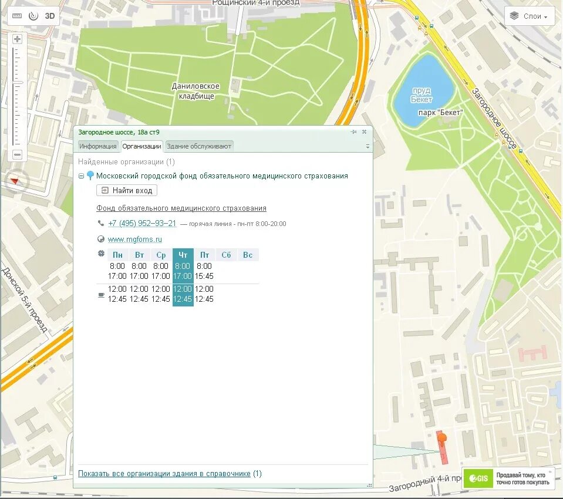Screen dimensions: 563x499
Task: Zoom out with the minus button
Action: 17,155
